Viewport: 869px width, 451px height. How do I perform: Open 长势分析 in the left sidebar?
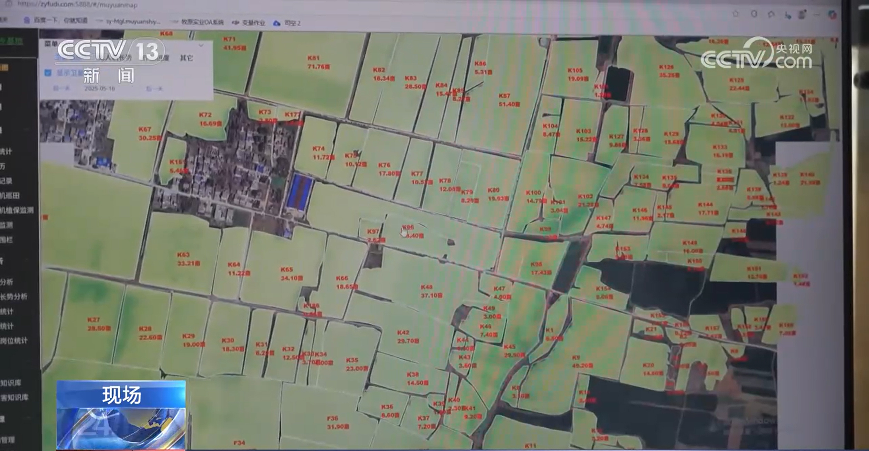(x=13, y=297)
